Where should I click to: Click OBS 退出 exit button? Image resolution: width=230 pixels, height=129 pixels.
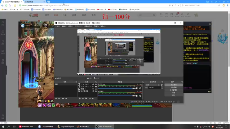pyautogui.click(x=174, y=95)
